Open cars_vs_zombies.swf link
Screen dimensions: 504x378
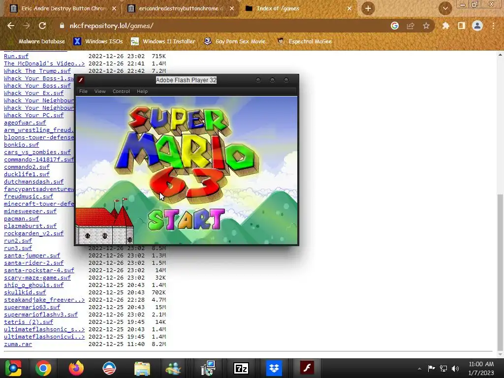coord(37,152)
